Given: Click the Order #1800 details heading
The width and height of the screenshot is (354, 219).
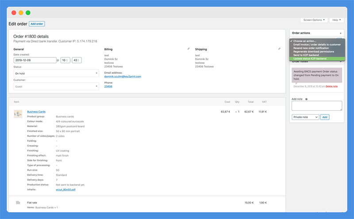Looking at the screenshot, I should pos(31,37).
